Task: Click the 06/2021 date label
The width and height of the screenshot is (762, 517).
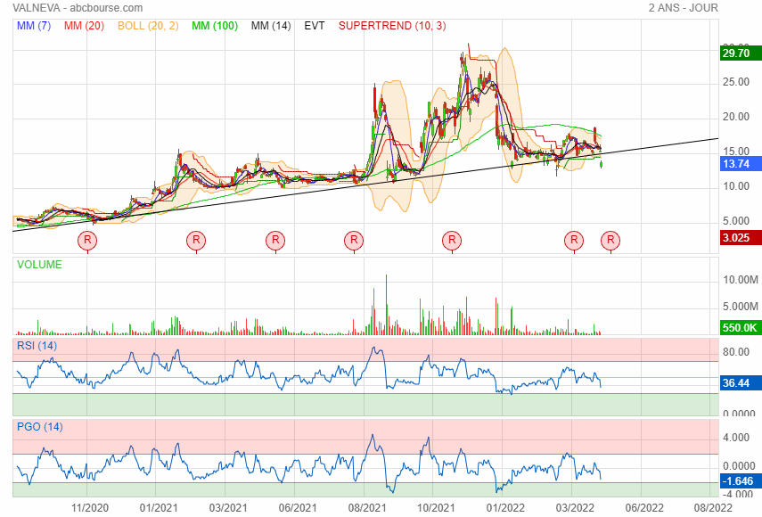Action: pos(298,508)
